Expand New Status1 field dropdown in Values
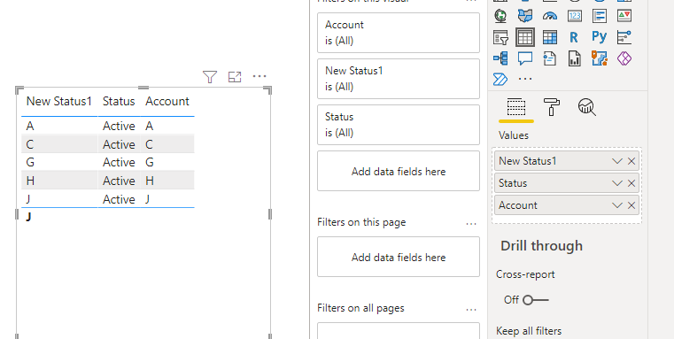This screenshot has height=339, width=674. tap(617, 161)
